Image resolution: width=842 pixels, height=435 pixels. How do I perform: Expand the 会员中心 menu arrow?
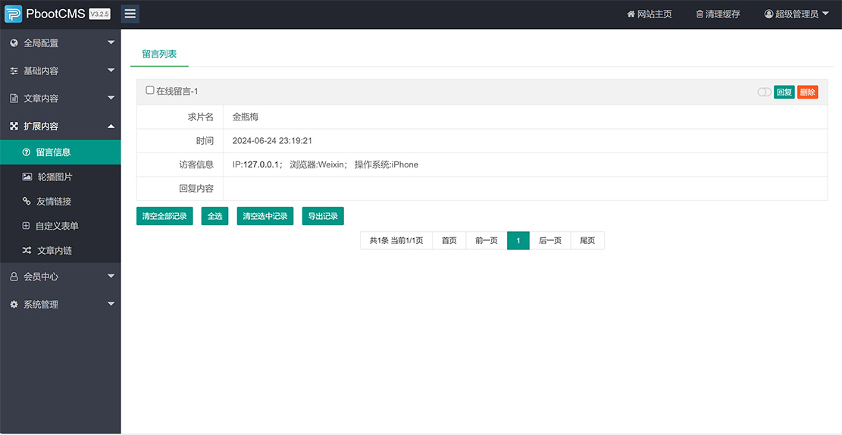pyautogui.click(x=111, y=276)
